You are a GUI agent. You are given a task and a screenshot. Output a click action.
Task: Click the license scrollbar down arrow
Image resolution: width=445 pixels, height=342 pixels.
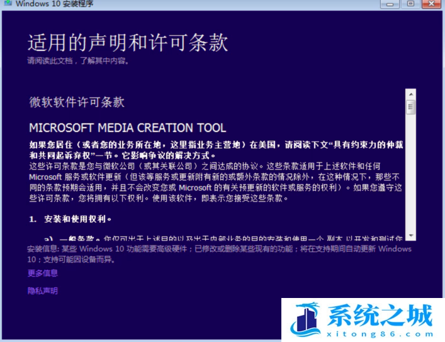point(410,236)
